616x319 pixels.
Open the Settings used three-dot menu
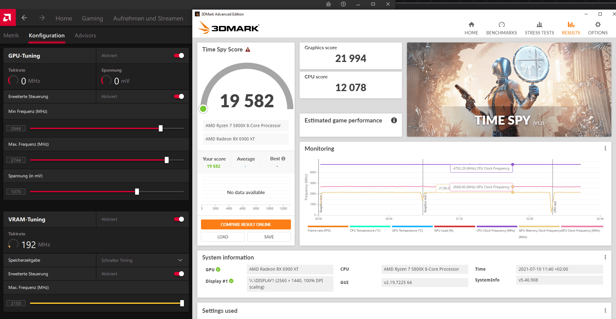pyautogui.click(x=605, y=311)
